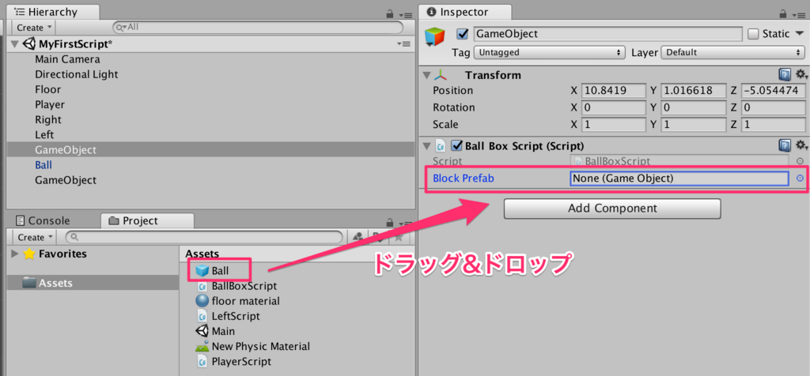810x376 pixels.
Task: Expand the Favorites section
Action: (14, 254)
